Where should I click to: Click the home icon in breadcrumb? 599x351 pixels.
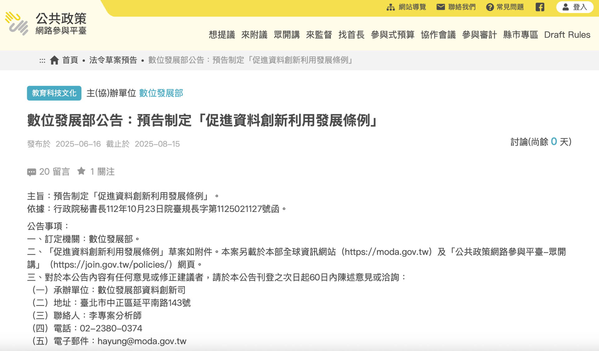pyautogui.click(x=54, y=60)
